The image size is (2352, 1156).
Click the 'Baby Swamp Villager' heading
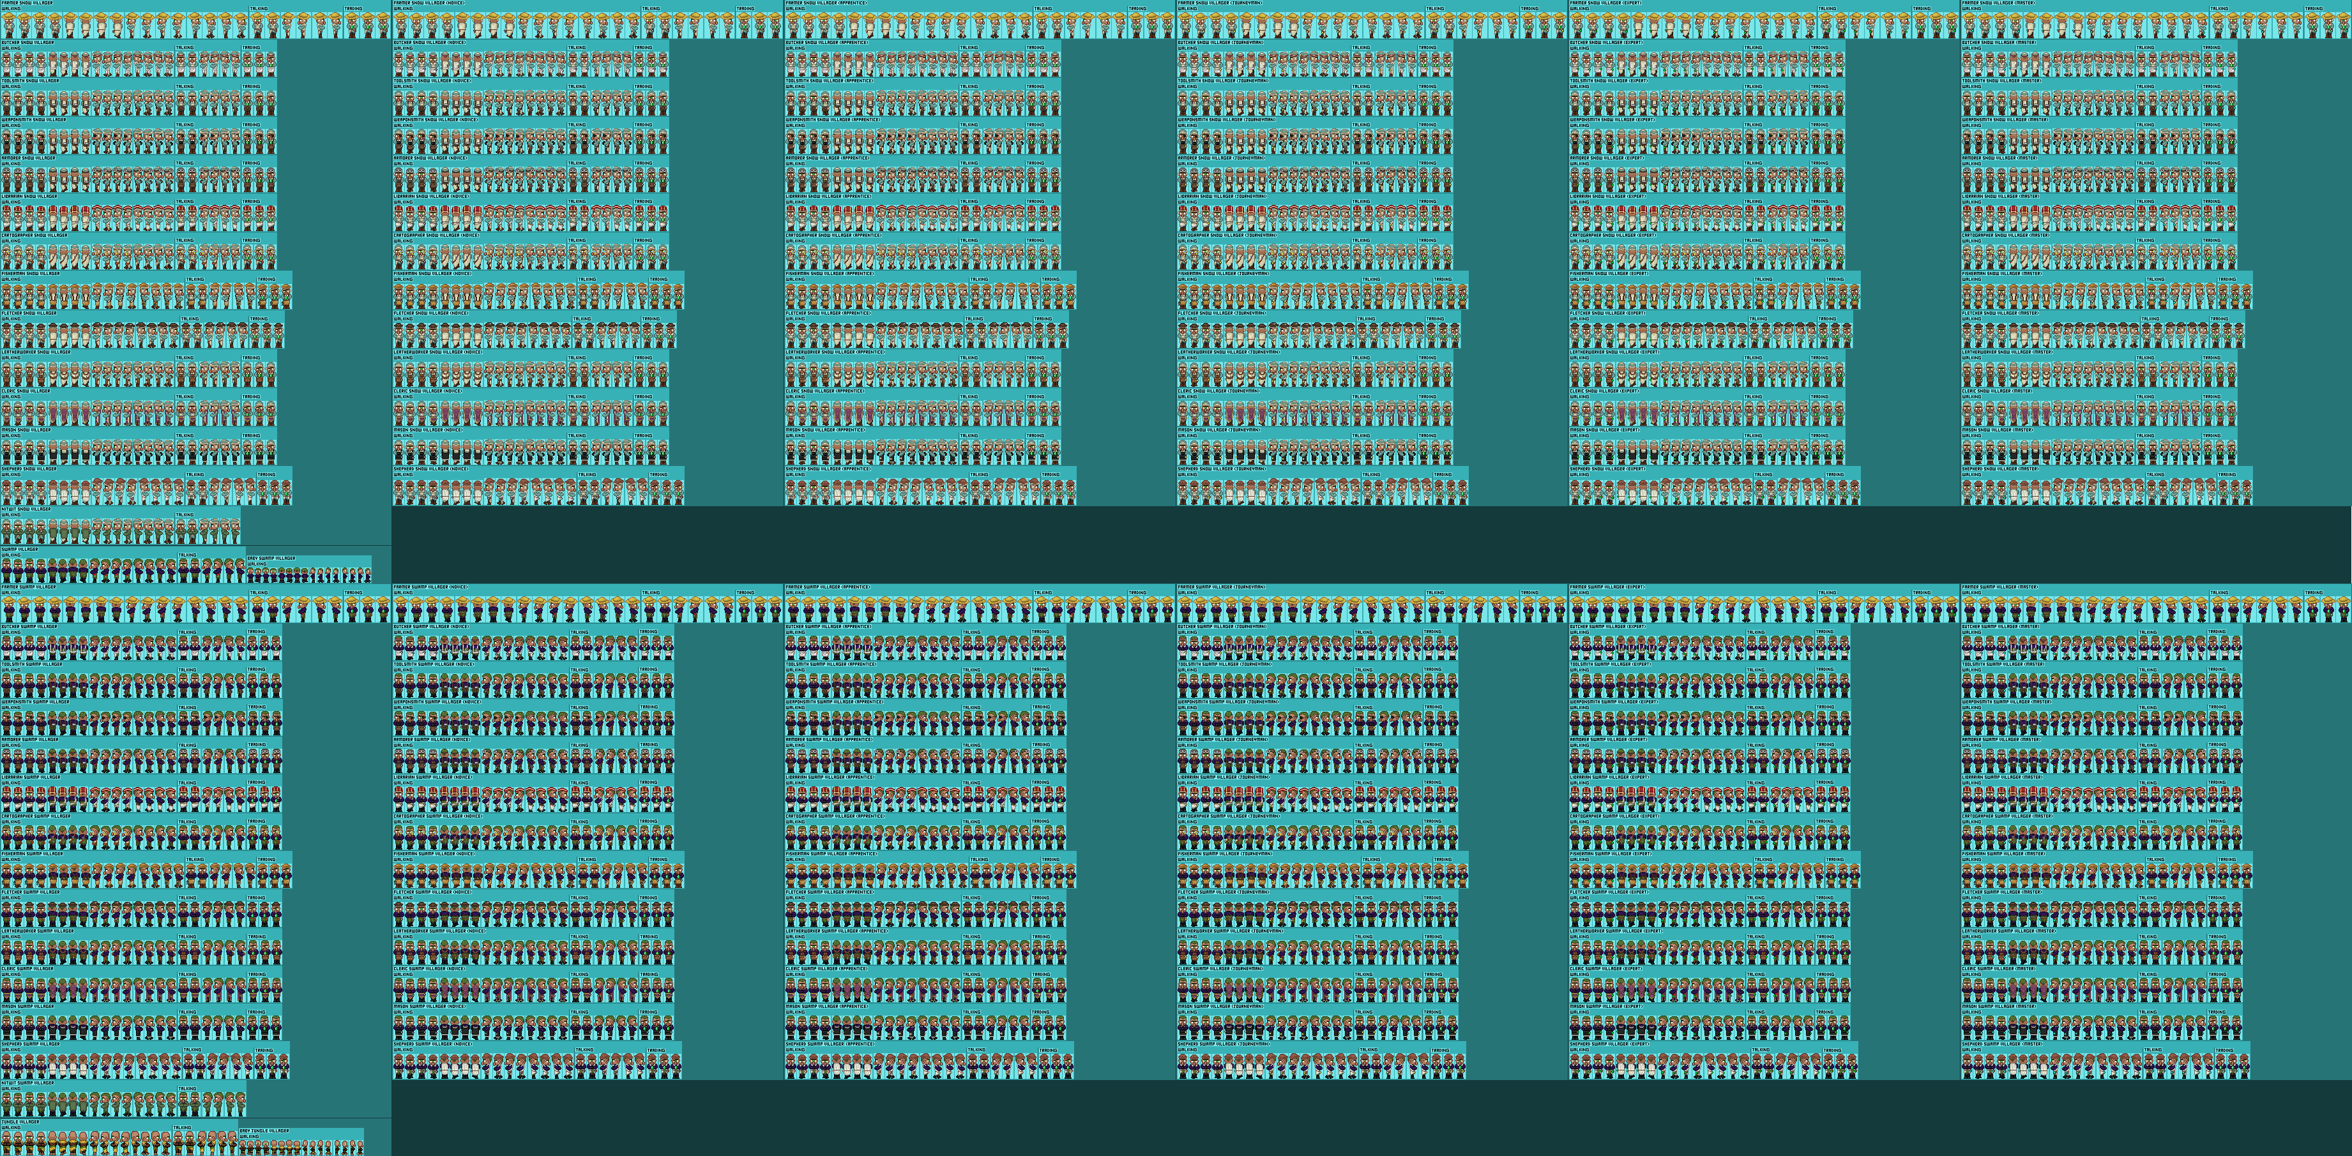click(271, 559)
